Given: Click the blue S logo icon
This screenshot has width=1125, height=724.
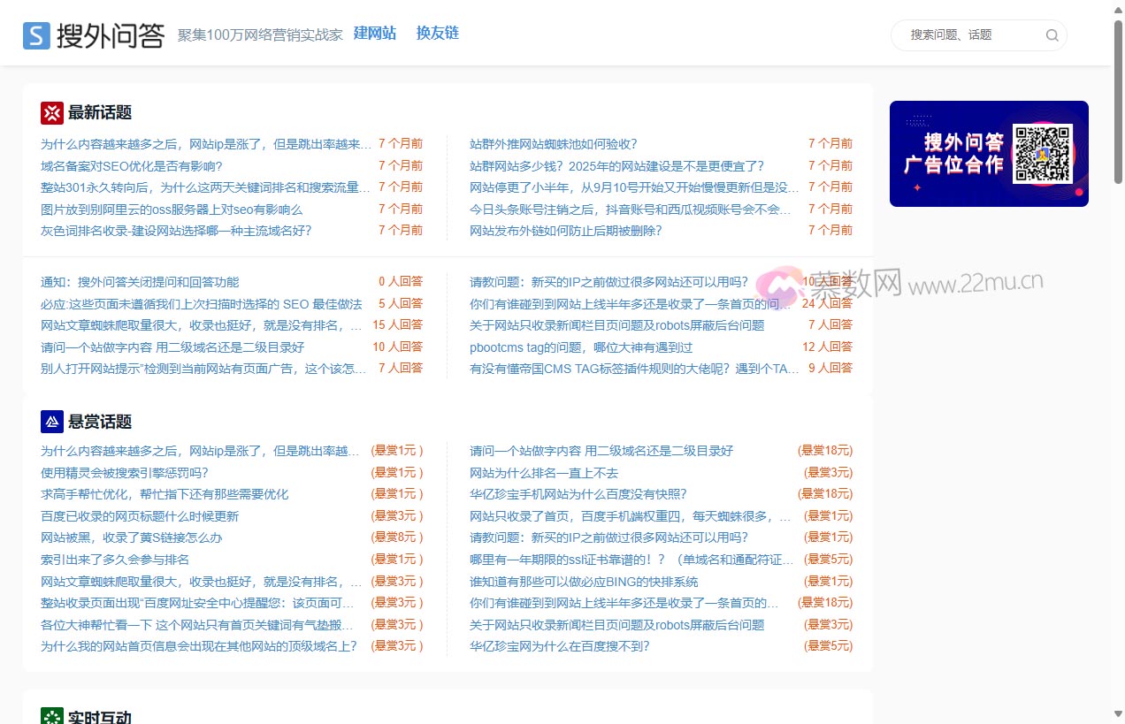Looking at the screenshot, I should tap(36, 35).
